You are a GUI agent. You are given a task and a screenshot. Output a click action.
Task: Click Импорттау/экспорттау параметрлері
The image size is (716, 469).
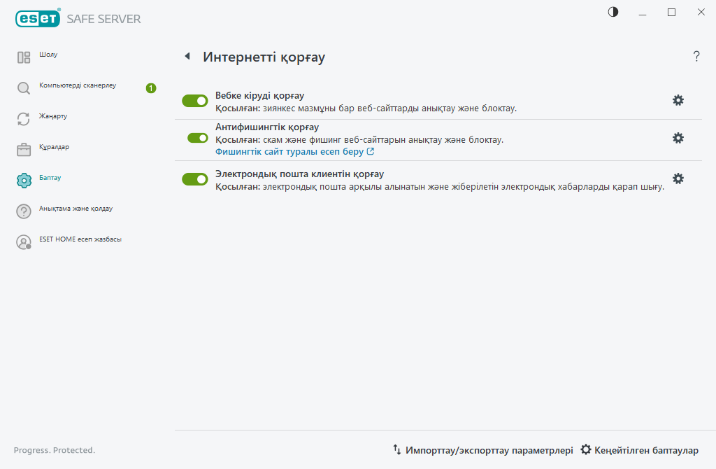pos(482,450)
